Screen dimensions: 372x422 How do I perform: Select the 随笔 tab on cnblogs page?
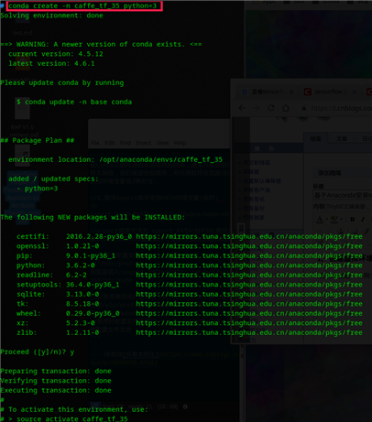[x=315, y=139]
